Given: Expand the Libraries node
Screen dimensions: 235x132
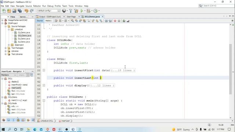Looking at the screenshot, I should click(6, 51).
